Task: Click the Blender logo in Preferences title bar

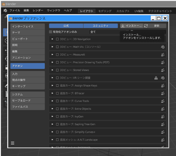Action: coord(11,18)
